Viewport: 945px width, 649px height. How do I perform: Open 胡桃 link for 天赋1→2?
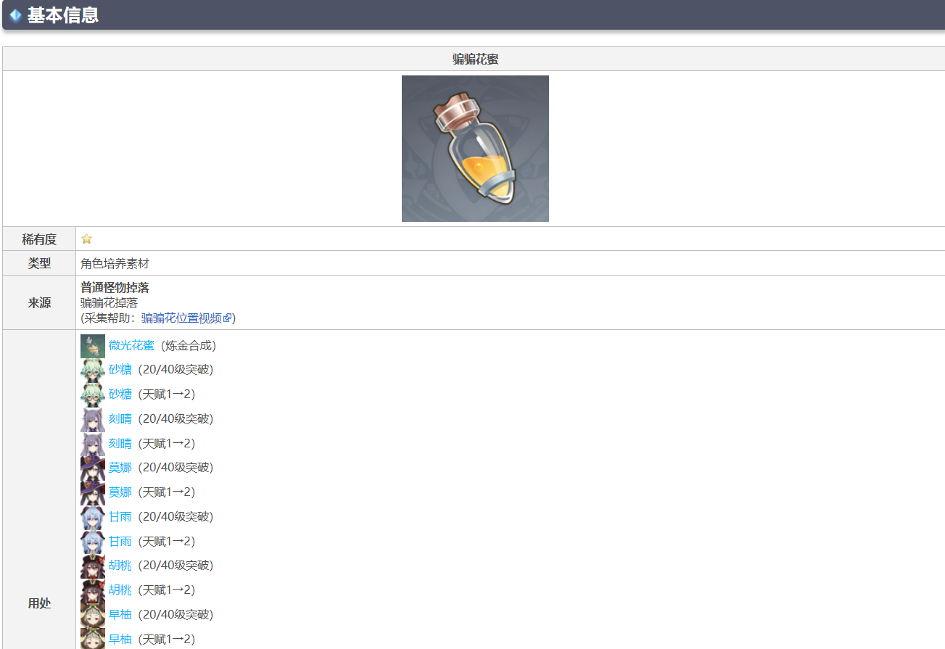pos(120,590)
